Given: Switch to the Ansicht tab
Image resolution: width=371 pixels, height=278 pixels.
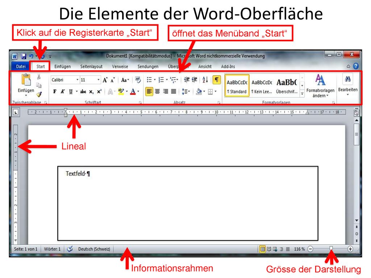Looking at the screenshot, I should pos(205,67).
